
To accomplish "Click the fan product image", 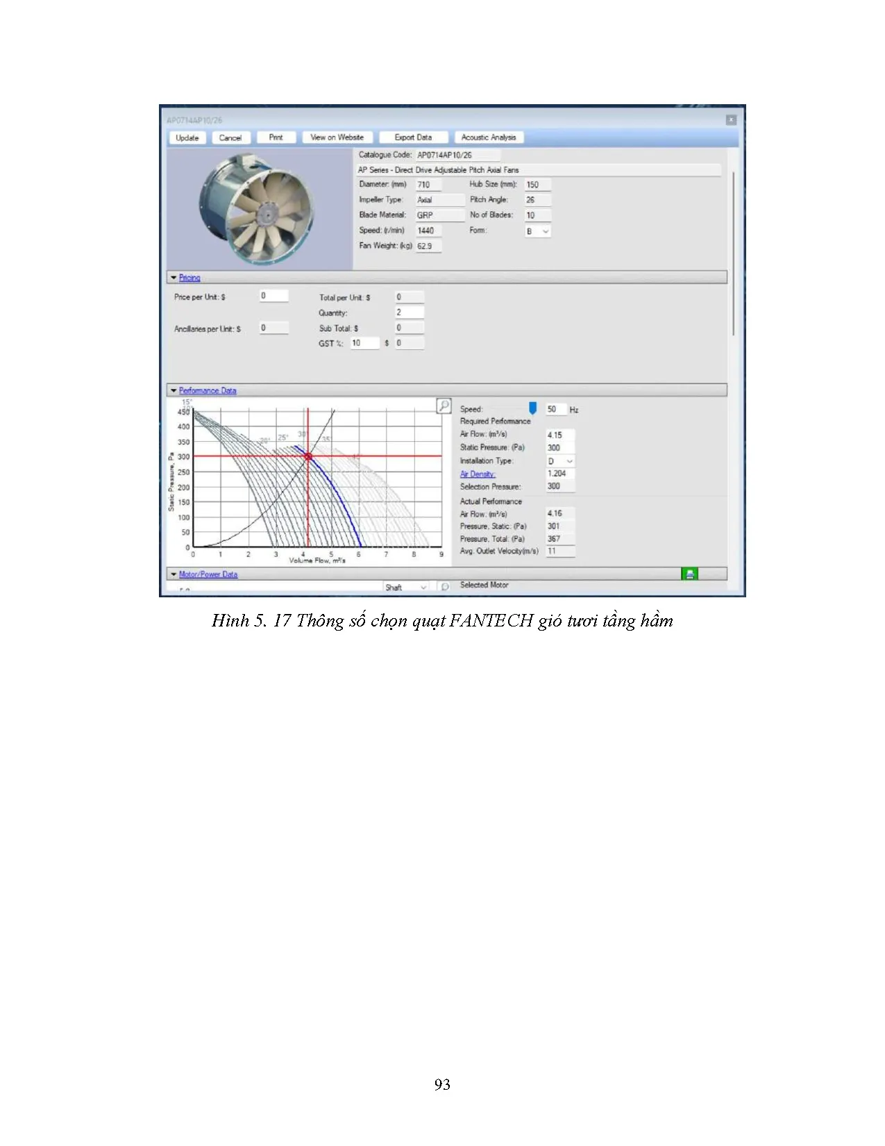I will (x=259, y=209).
